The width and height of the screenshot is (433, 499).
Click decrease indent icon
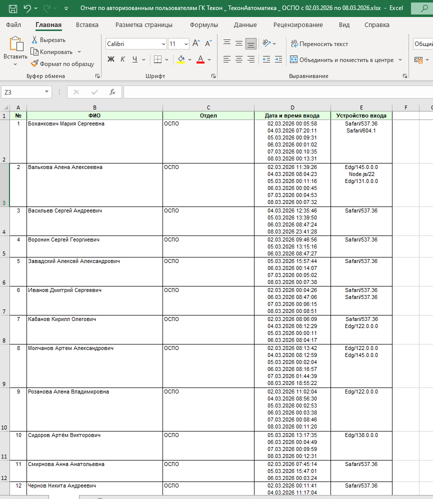(266, 59)
